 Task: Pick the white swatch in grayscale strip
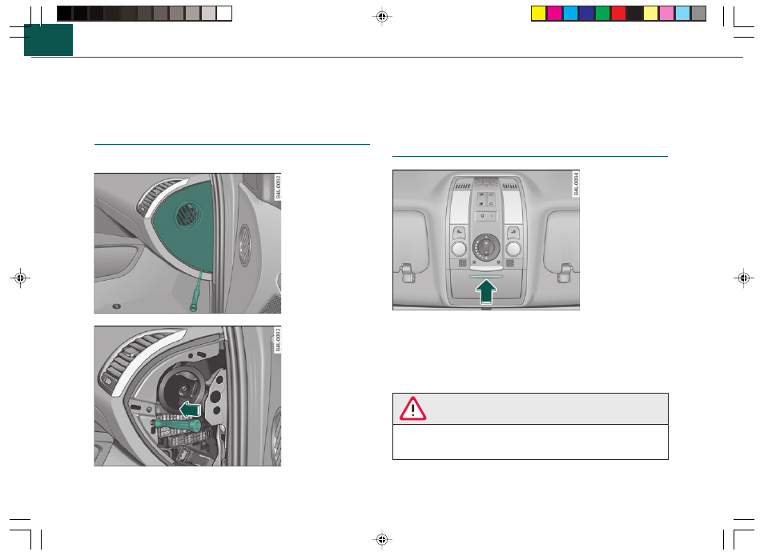point(224,13)
